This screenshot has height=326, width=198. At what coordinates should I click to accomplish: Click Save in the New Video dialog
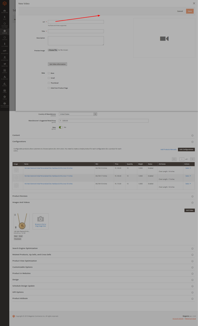190,11
